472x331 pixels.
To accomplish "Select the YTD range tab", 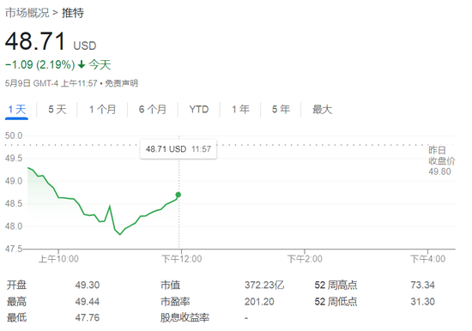I will pyautogui.click(x=199, y=110).
